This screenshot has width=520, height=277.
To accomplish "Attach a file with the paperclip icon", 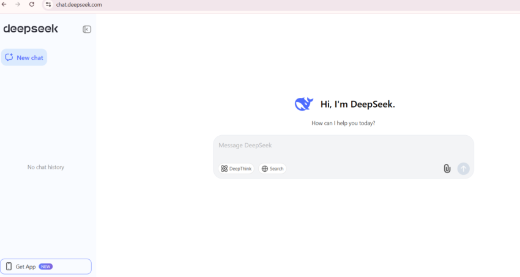I will click(x=447, y=169).
